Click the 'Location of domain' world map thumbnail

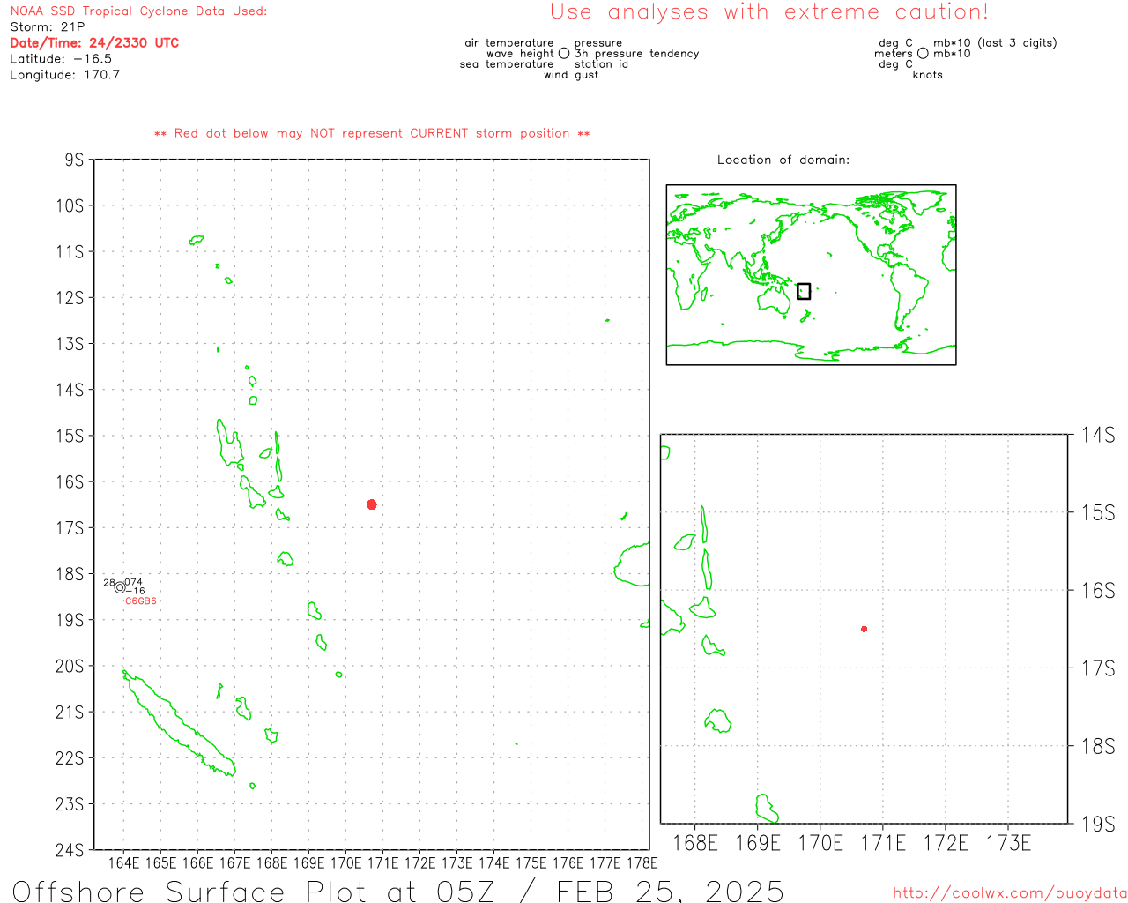811,275
